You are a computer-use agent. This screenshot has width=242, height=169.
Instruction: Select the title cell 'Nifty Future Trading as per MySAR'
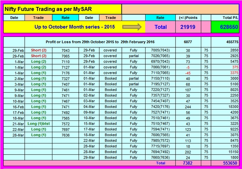click(x=63, y=9)
